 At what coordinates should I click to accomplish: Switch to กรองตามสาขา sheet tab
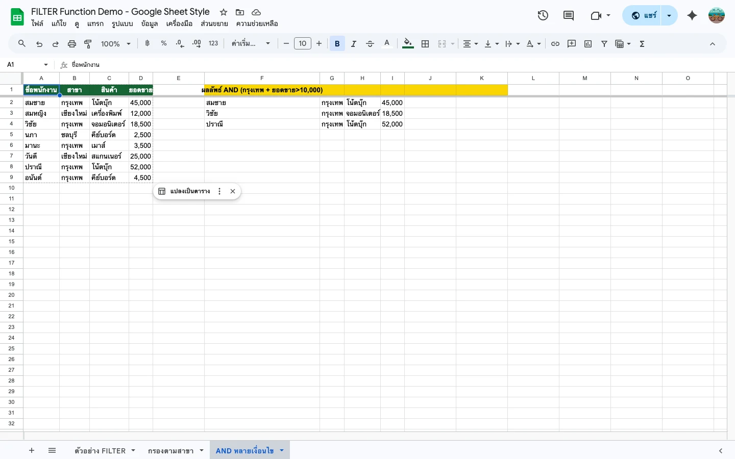(x=170, y=451)
